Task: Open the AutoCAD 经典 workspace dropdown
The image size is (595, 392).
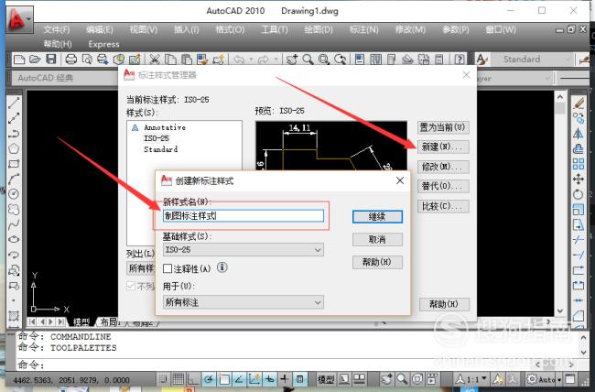Action: click(x=64, y=78)
